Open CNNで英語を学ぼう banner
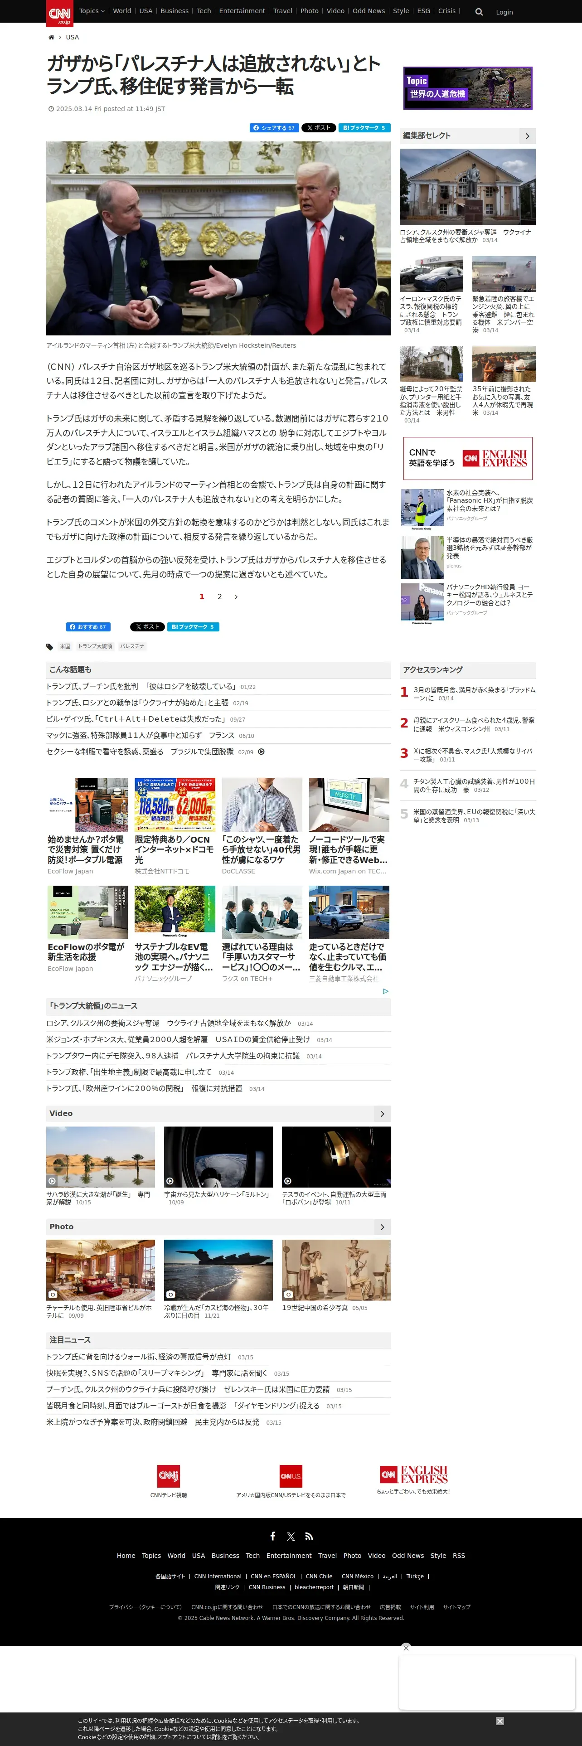Screen dimensions: 582x1746 click(467, 459)
